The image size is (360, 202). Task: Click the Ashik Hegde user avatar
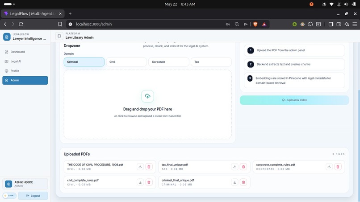(8, 184)
